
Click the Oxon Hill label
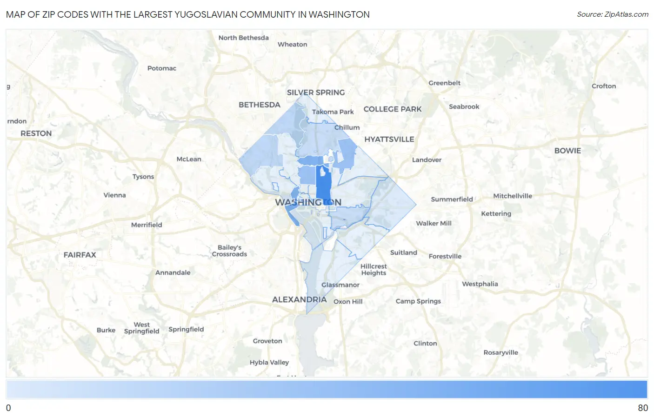pyautogui.click(x=348, y=302)
